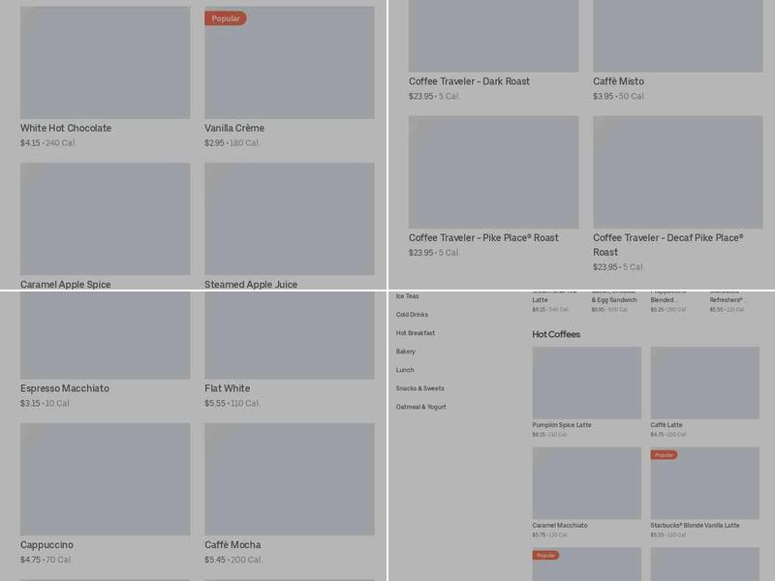The height and width of the screenshot is (581, 775).
Task: Open Coffee Traveler - Decaf Pike Place Roast
Action: [x=677, y=172]
